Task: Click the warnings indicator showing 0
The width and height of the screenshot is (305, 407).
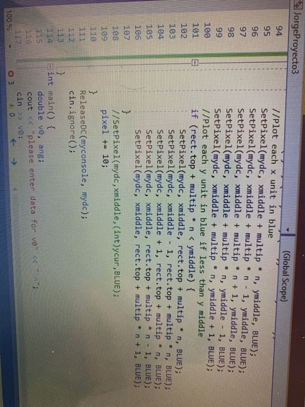Action: (12, 109)
